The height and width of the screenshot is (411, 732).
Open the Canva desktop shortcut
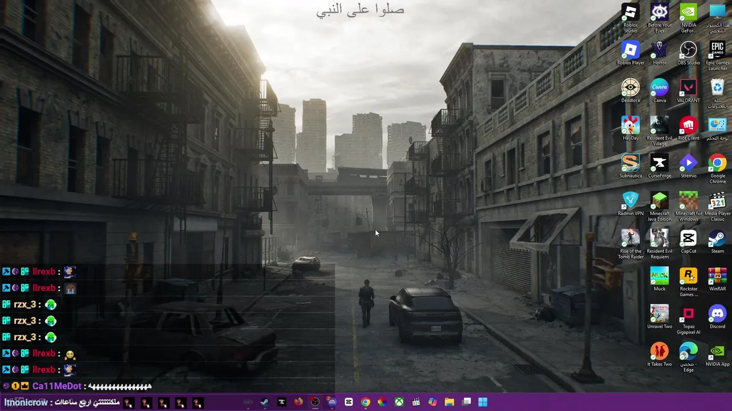[659, 91]
